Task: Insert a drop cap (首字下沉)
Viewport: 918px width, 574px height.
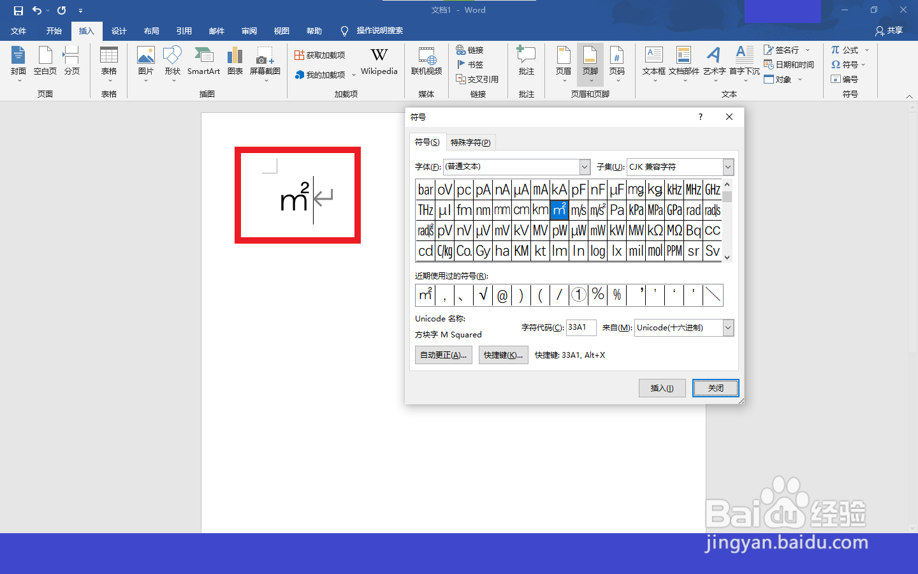Action: click(x=745, y=64)
